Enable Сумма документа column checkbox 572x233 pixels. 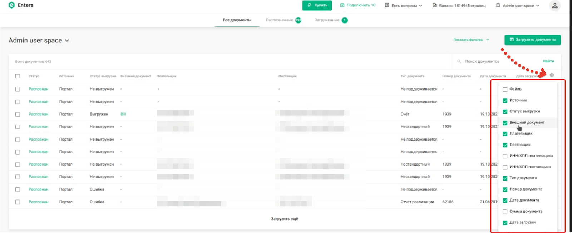pyautogui.click(x=505, y=212)
